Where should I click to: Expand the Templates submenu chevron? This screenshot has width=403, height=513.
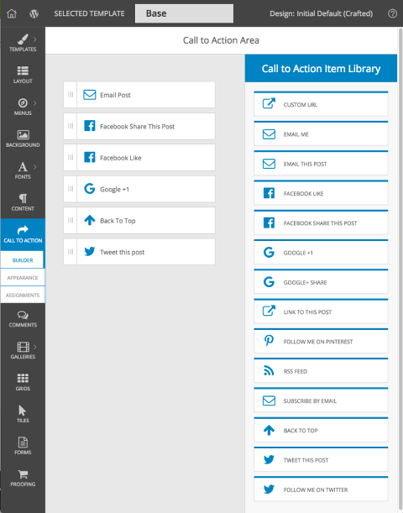pyautogui.click(x=35, y=39)
